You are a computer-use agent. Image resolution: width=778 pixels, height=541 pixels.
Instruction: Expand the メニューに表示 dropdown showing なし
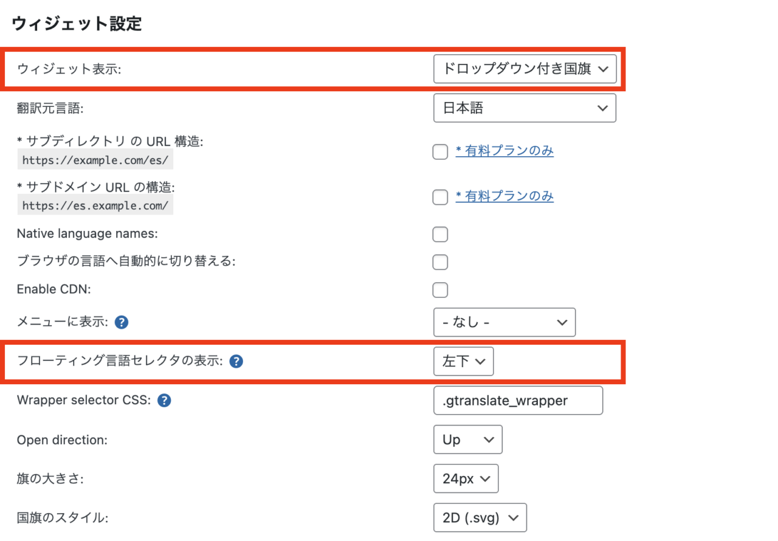coord(504,323)
